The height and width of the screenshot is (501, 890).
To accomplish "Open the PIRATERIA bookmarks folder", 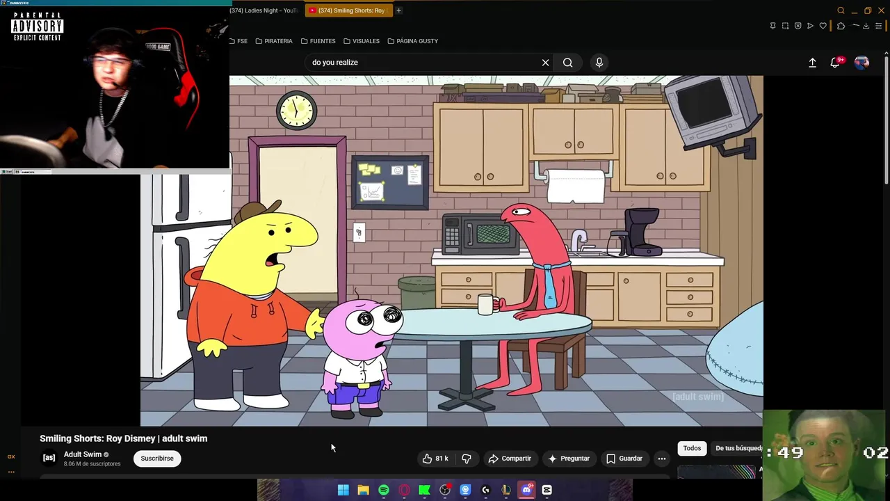I will point(274,41).
